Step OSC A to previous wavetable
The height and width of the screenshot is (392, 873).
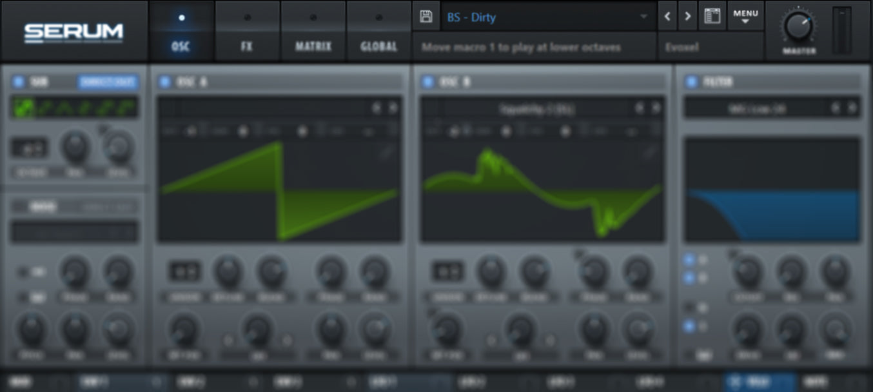pyautogui.click(x=377, y=108)
